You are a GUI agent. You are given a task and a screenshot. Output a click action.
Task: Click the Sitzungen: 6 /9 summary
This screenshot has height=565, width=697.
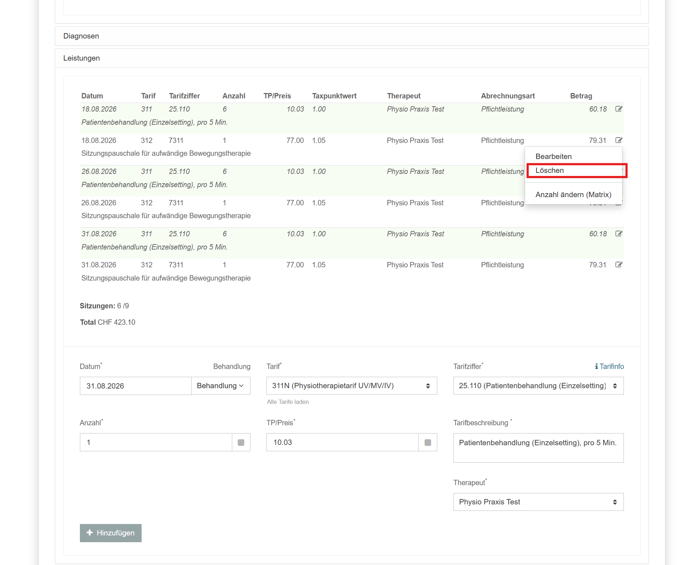105,306
